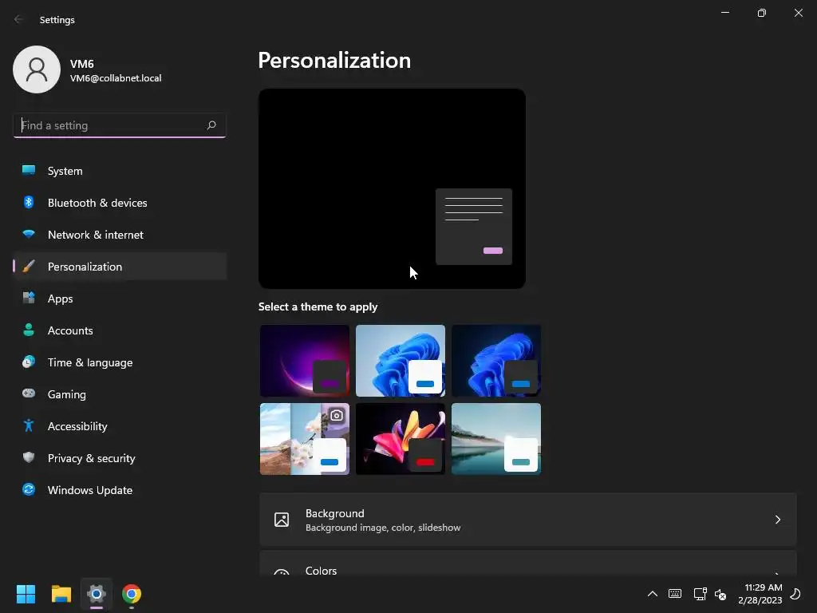Apply the calm lake landscape theme
Viewport: 817px width, 613px height.
click(x=496, y=439)
